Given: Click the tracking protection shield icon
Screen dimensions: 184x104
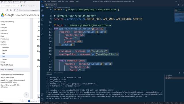Looking at the screenshot, I should click(15, 10).
